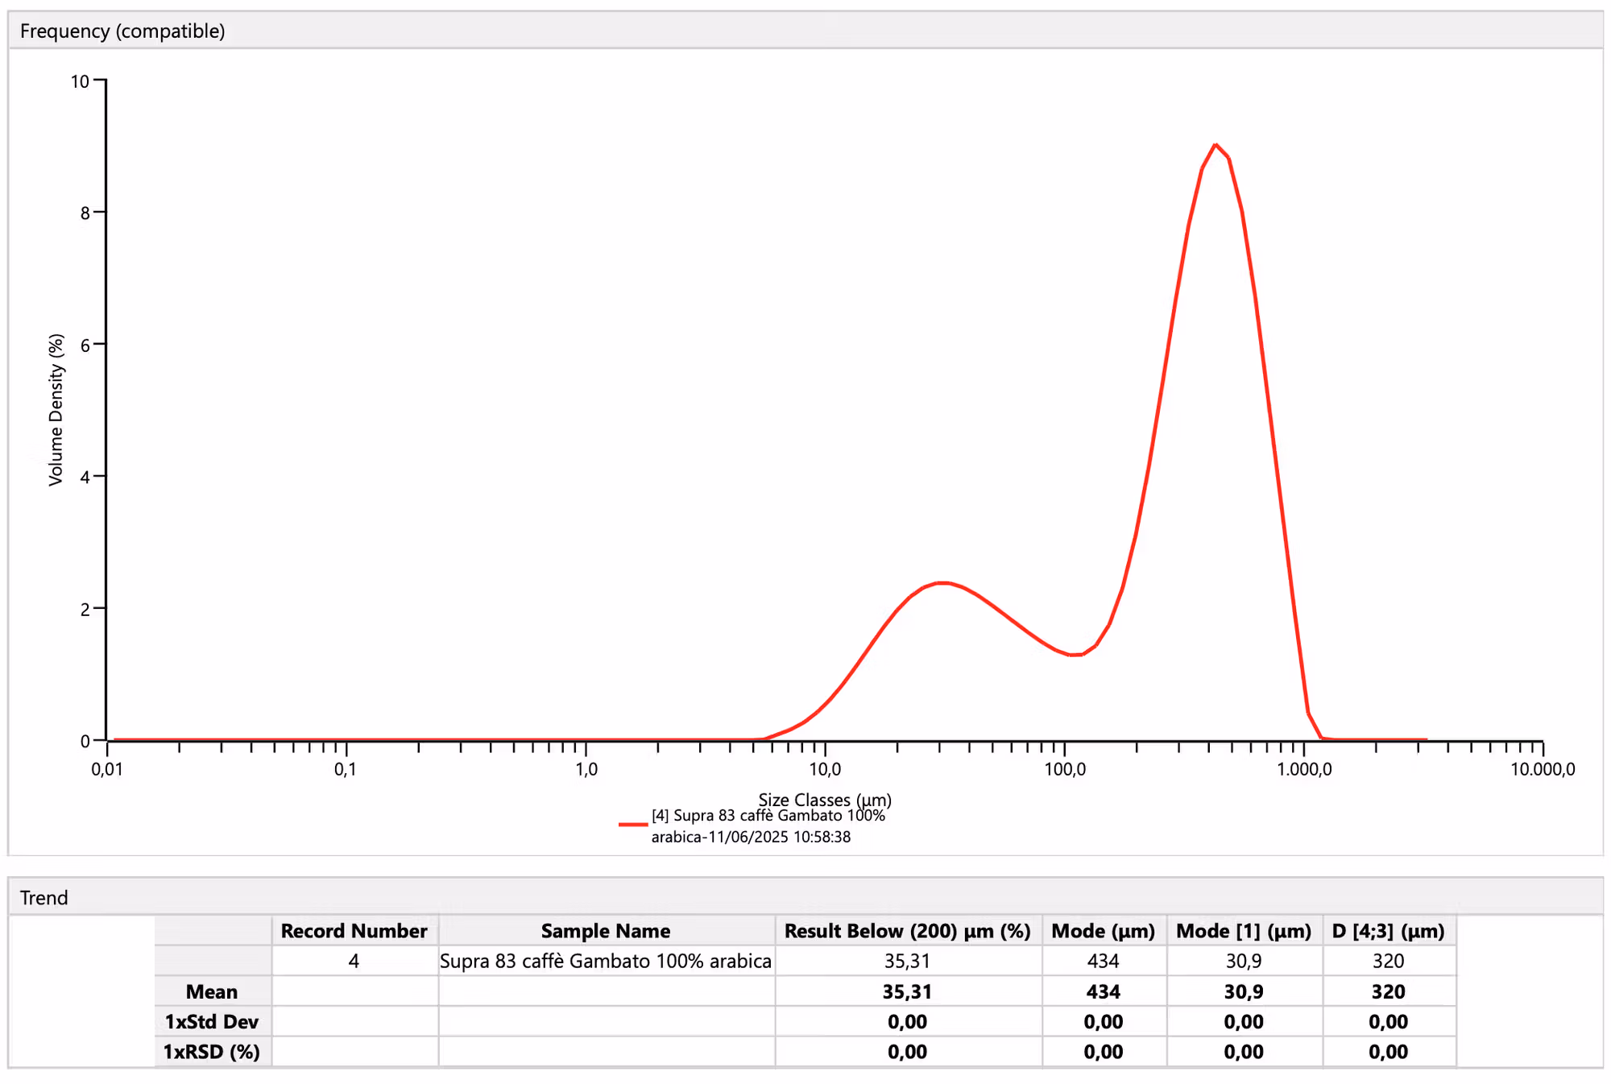This screenshot has width=1611, height=1084.
Task: Click the Trend panel header
Action: pyautogui.click(x=44, y=897)
